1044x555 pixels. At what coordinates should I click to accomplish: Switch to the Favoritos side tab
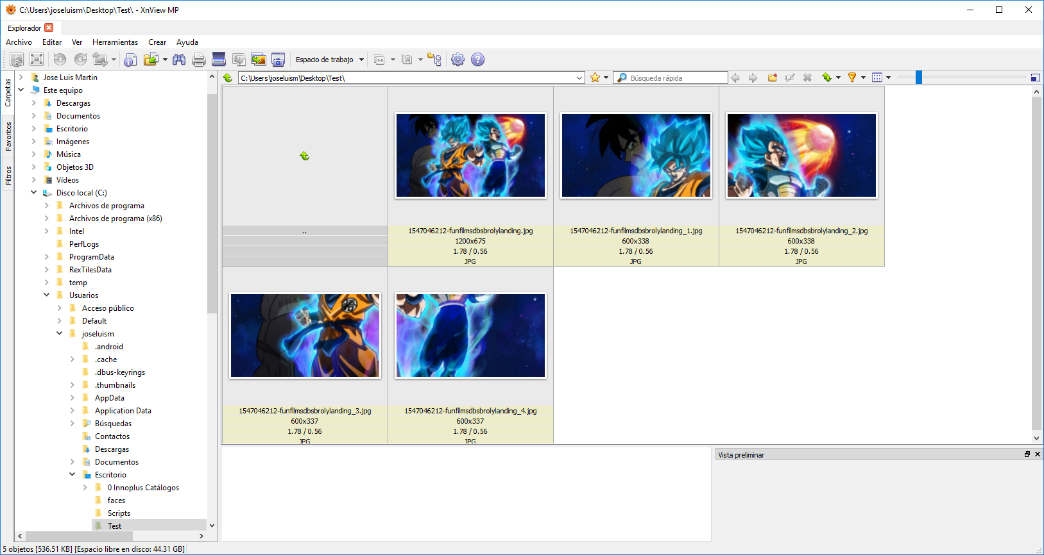[x=8, y=136]
